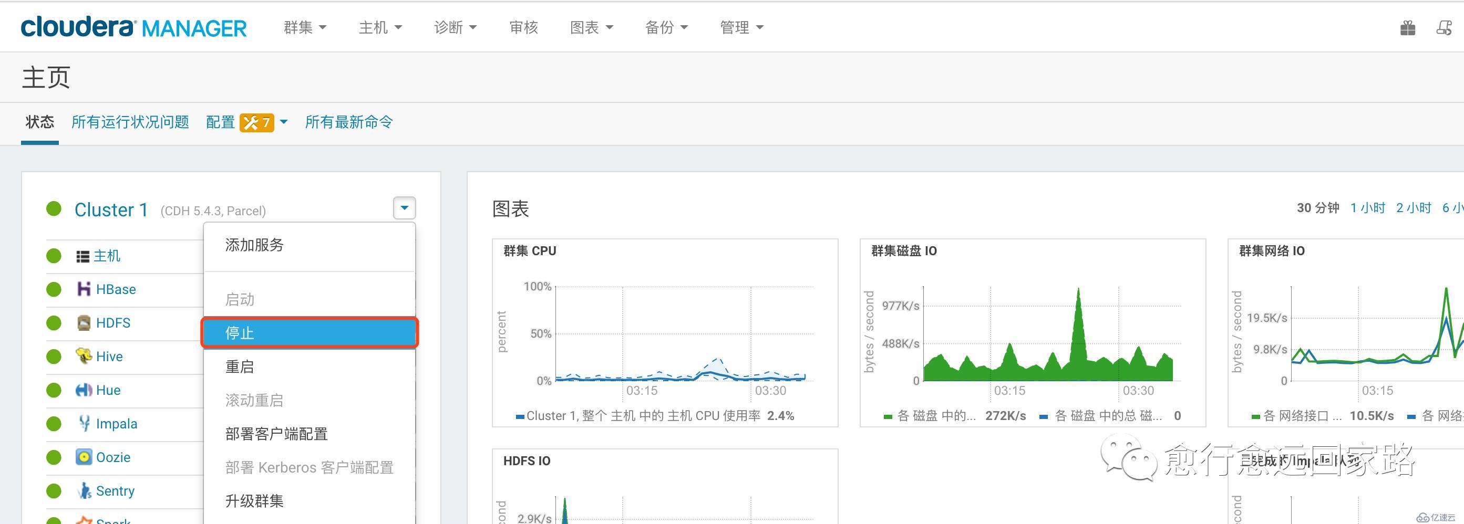Viewport: 1464px width, 524px height.
Task: Click the Cloudera Manager logo
Action: 133,27
